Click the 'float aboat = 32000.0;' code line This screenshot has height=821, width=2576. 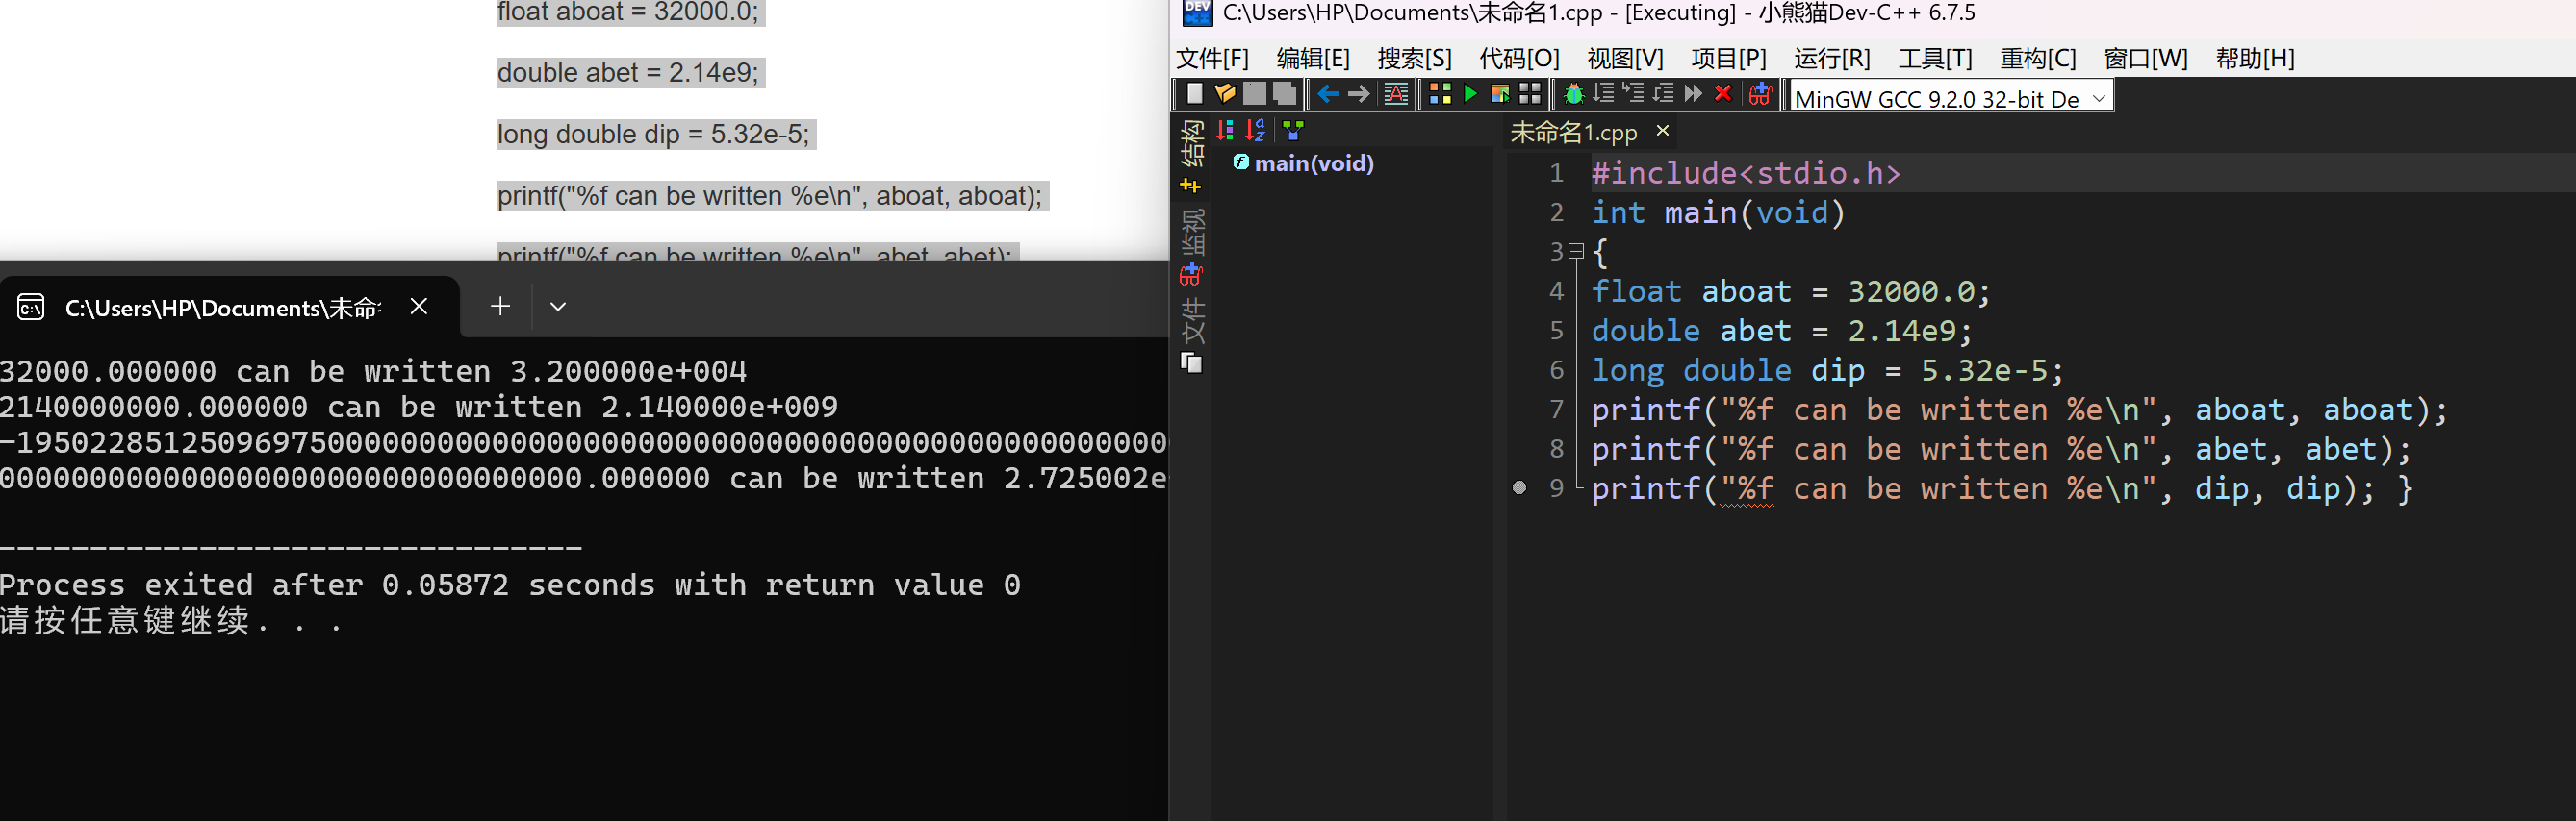pyautogui.click(x=1790, y=291)
